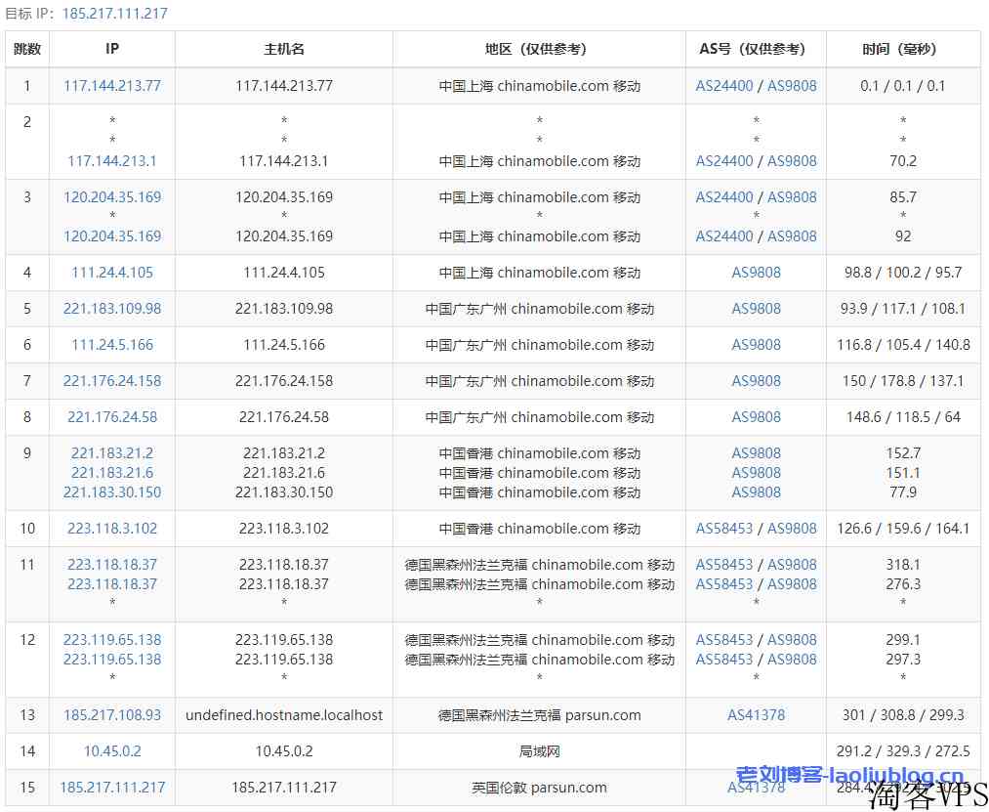The width and height of the screenshot is (989, 812).
Task: Open the AS9808 link in hop 4 row
Action: coord(757,273)
